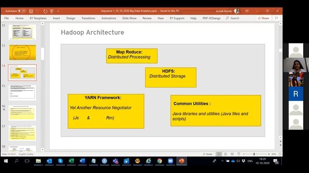Image resolution: width=309 pixels, height=173 pixels.
Task: Open Task View on the taskbar
Action: coord(27,161)
